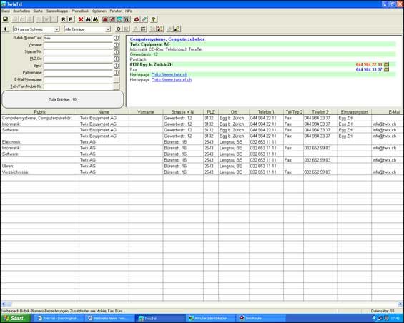Click the icon left of the greyed pen icon
The image size is (404, 323).
160,29
